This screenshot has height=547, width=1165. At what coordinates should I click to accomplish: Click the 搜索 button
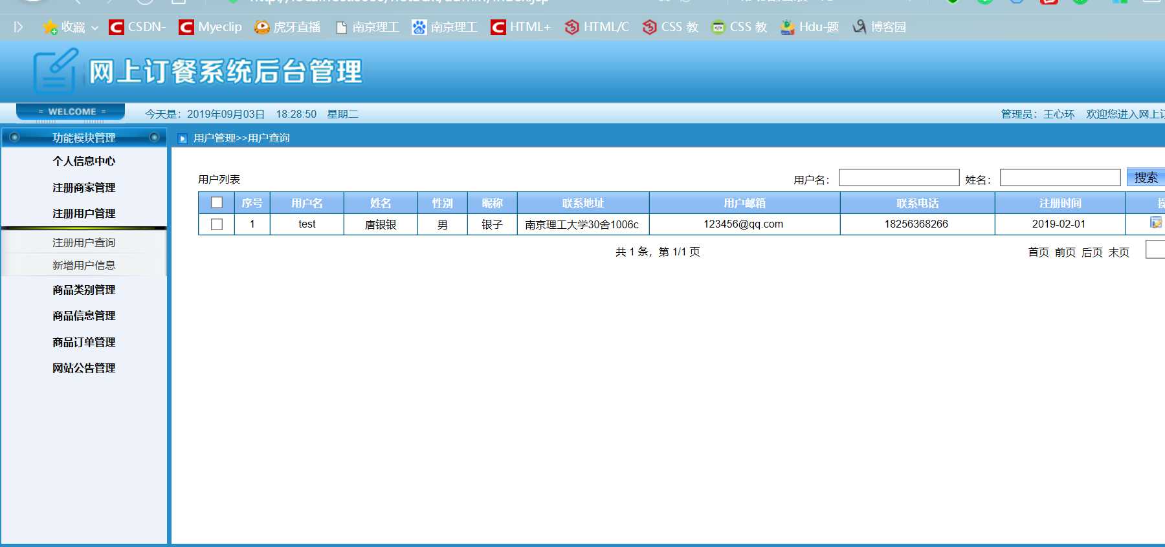point(1146,177)
